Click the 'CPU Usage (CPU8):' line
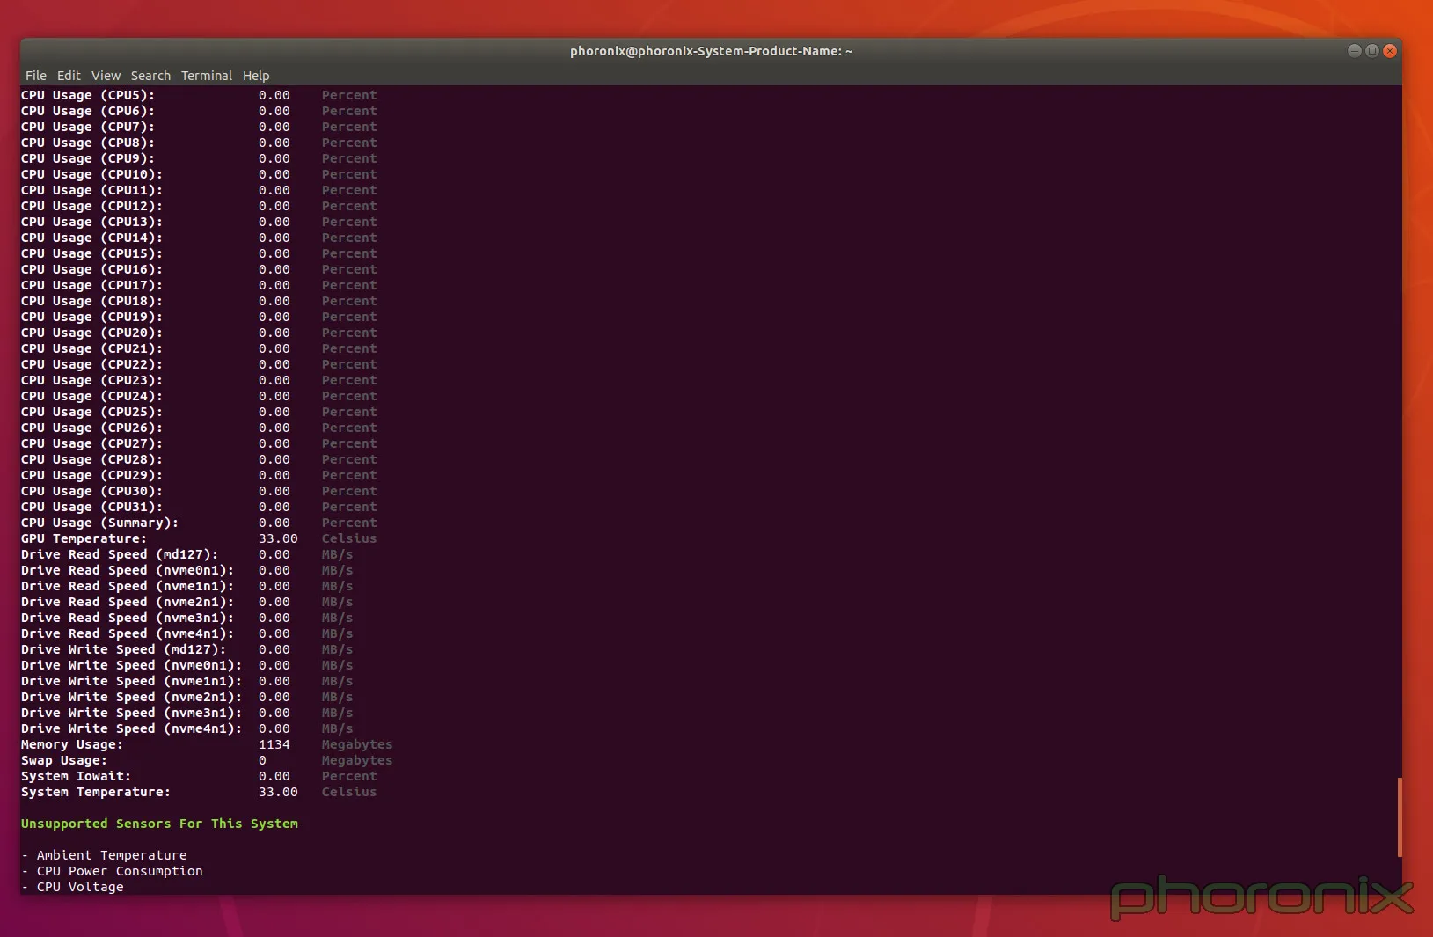 pyautogui.click(x=199, y=143)
